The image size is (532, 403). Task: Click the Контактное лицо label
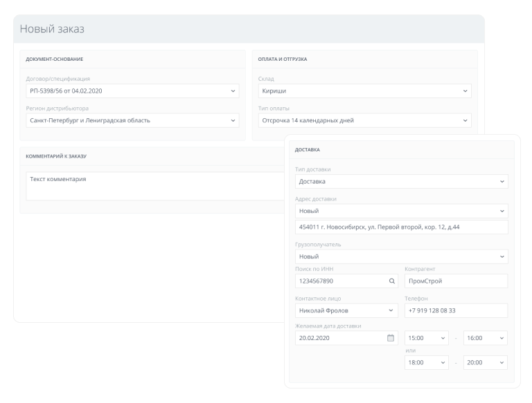[x=318, y=299]
